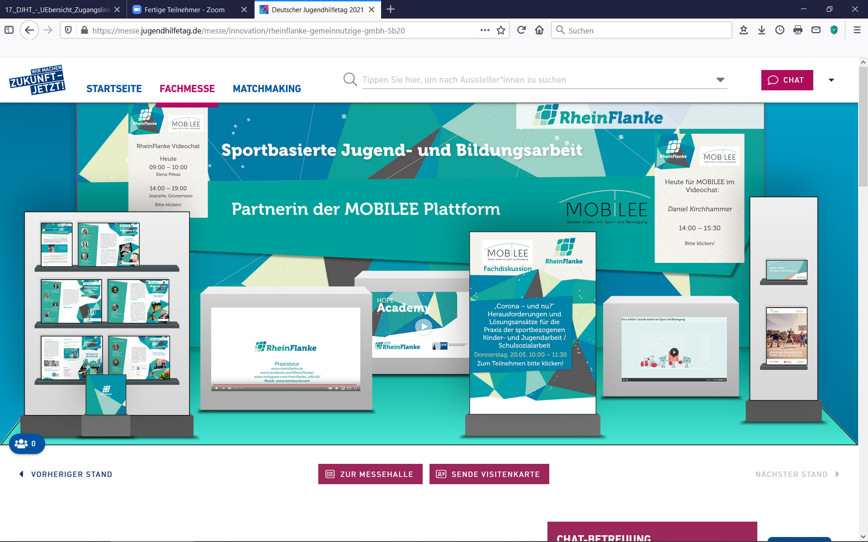Screen dimensions: 868x542
Task: Switch to the Fertige Teilnehmer Zoom tab
Action: [184, 9]
